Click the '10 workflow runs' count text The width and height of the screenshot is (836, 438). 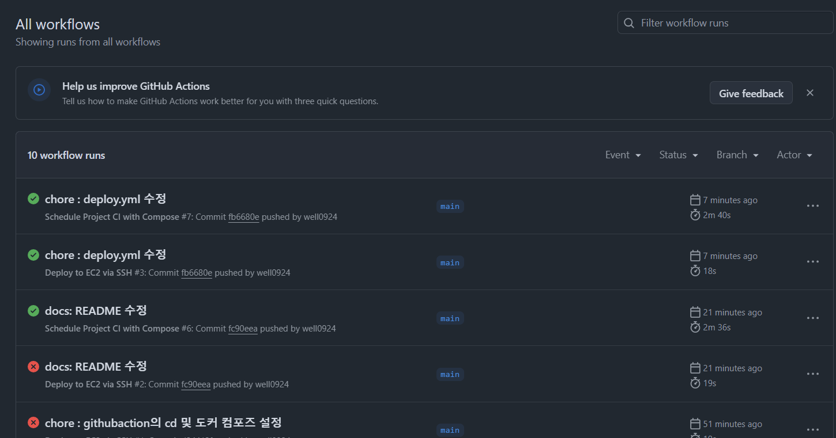66,155
